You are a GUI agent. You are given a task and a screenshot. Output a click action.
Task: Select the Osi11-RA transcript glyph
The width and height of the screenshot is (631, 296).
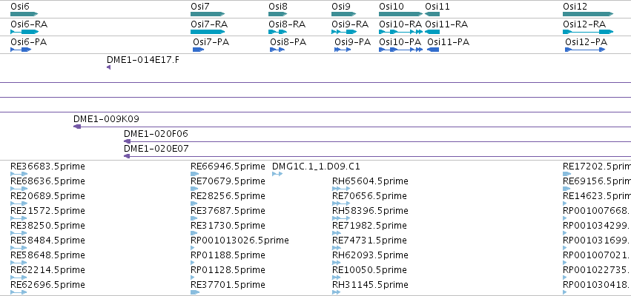pos(432,32)
